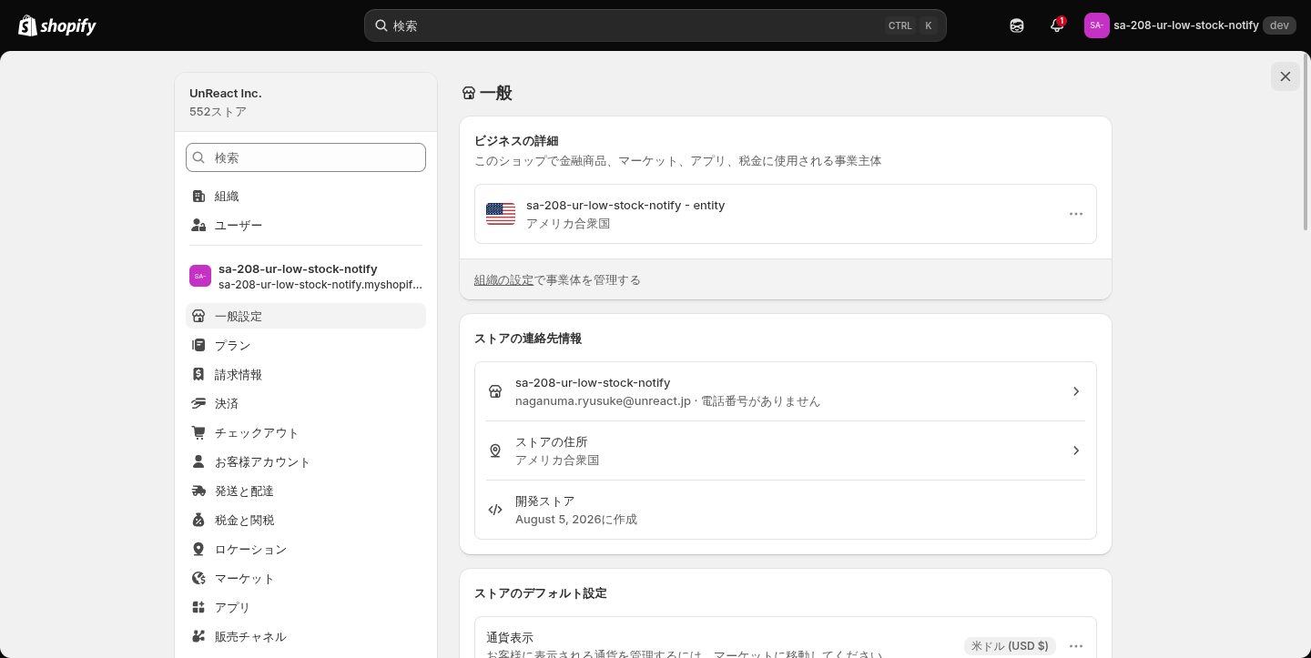Go to 税金と関税 settings
This screenshot has height=658, width=1311.
(x=306, y=521)
